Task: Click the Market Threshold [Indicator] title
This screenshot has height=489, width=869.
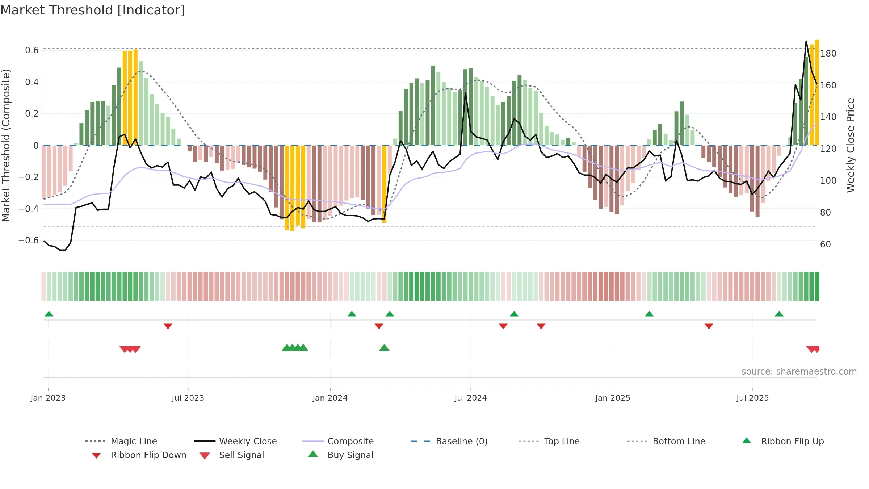Action: (93, 10)
